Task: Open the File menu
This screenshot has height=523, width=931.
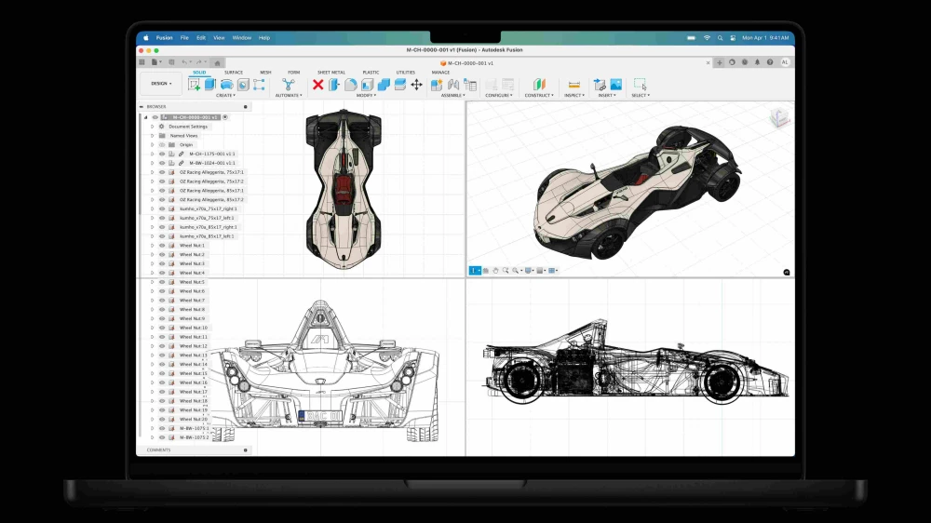Action: click(x=184, y=37)
